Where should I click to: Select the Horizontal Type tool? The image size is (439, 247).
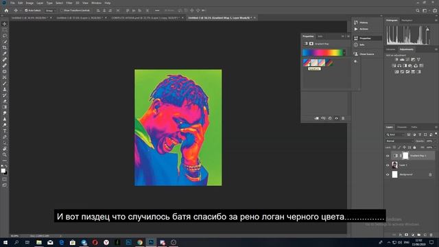pyautogui.click(x=5, y=131)
